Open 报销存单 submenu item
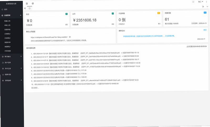The image size is (210, 127). click(8, 42)
